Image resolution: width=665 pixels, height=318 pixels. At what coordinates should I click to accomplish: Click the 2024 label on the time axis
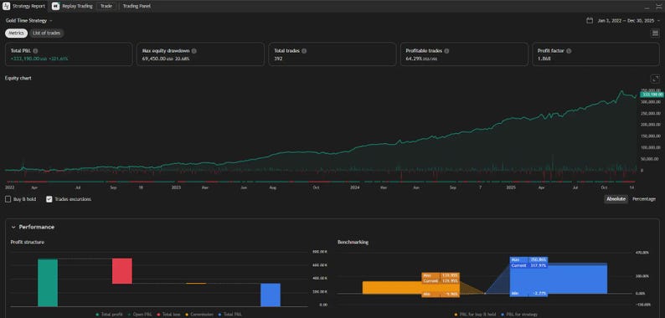(x=355, y=187)
